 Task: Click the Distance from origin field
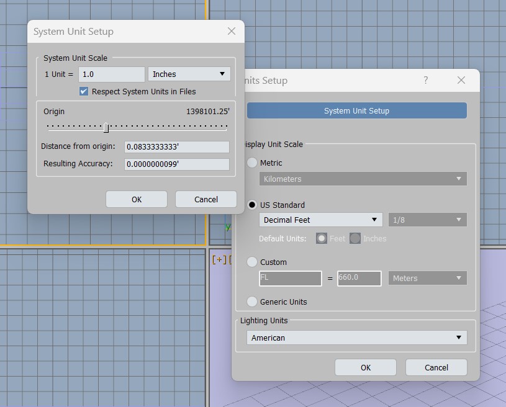coord(177,147)
